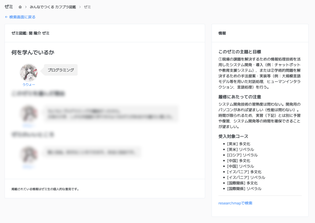Click the プログラミング speech bubble
Screen dimensions: 315x223
(61, 70)
